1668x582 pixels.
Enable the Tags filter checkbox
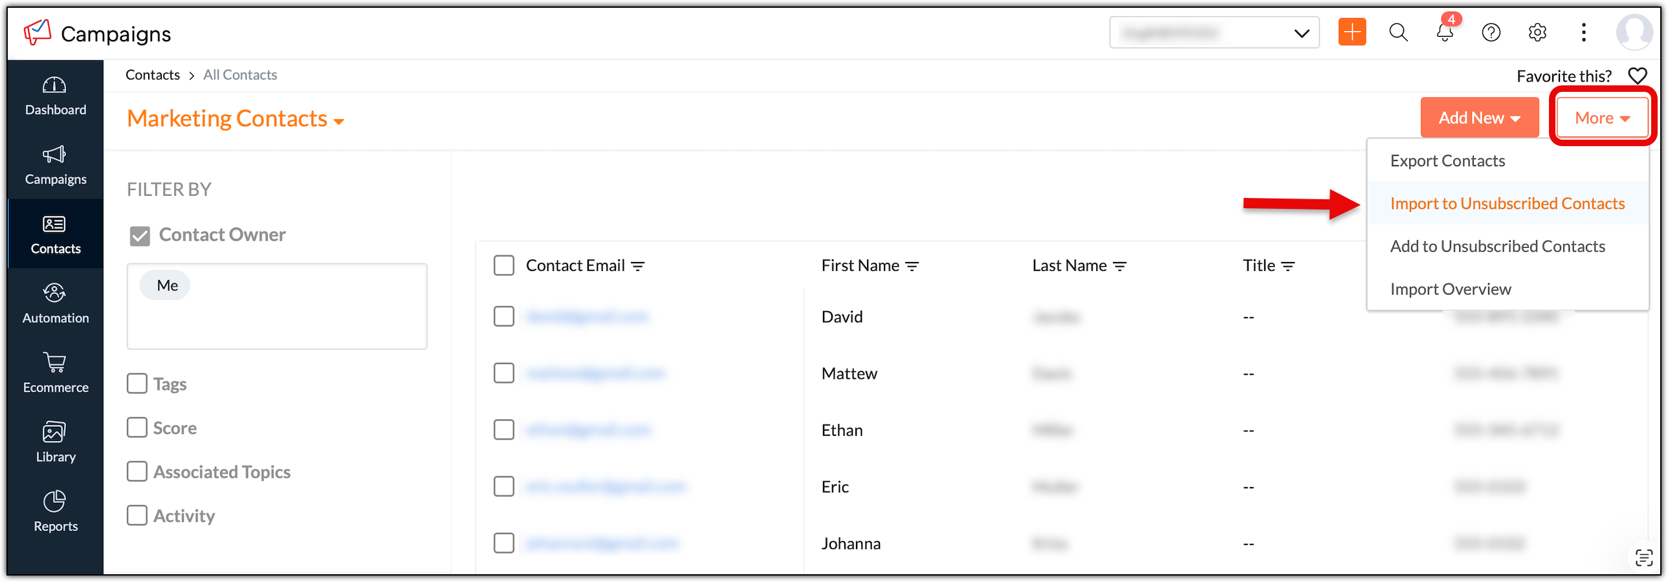click(137, 384)
